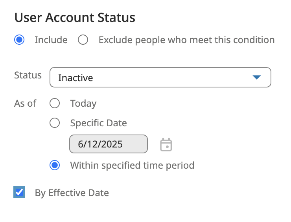291x222 pixels.
Task: Click the 6/12/2025 date field
Action: coord(108,144)
